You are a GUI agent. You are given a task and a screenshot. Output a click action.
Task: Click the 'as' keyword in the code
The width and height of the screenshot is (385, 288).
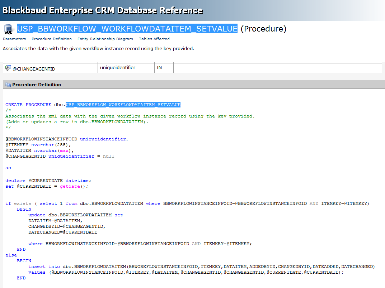click(8, 168)
